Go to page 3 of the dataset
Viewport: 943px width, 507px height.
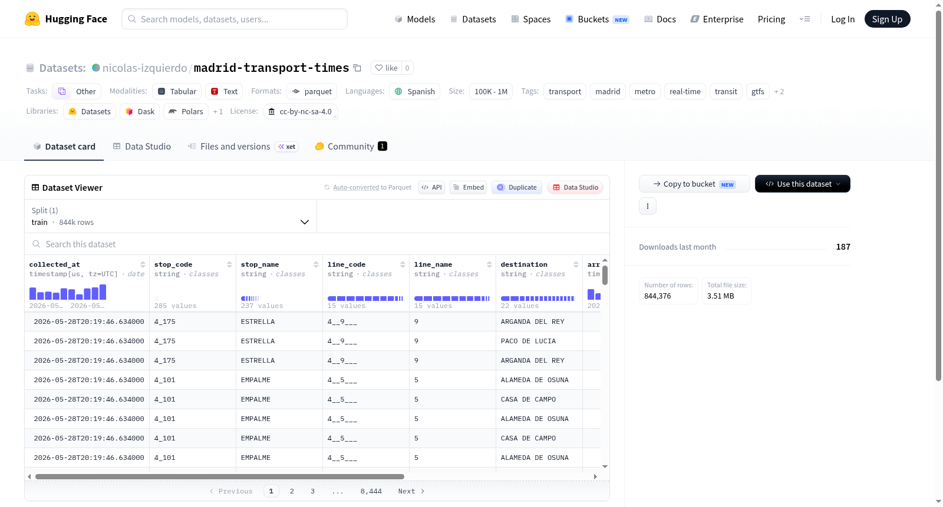click(312, 491)
